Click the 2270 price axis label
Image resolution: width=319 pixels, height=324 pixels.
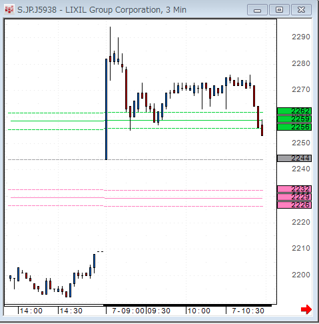(301, 89)
